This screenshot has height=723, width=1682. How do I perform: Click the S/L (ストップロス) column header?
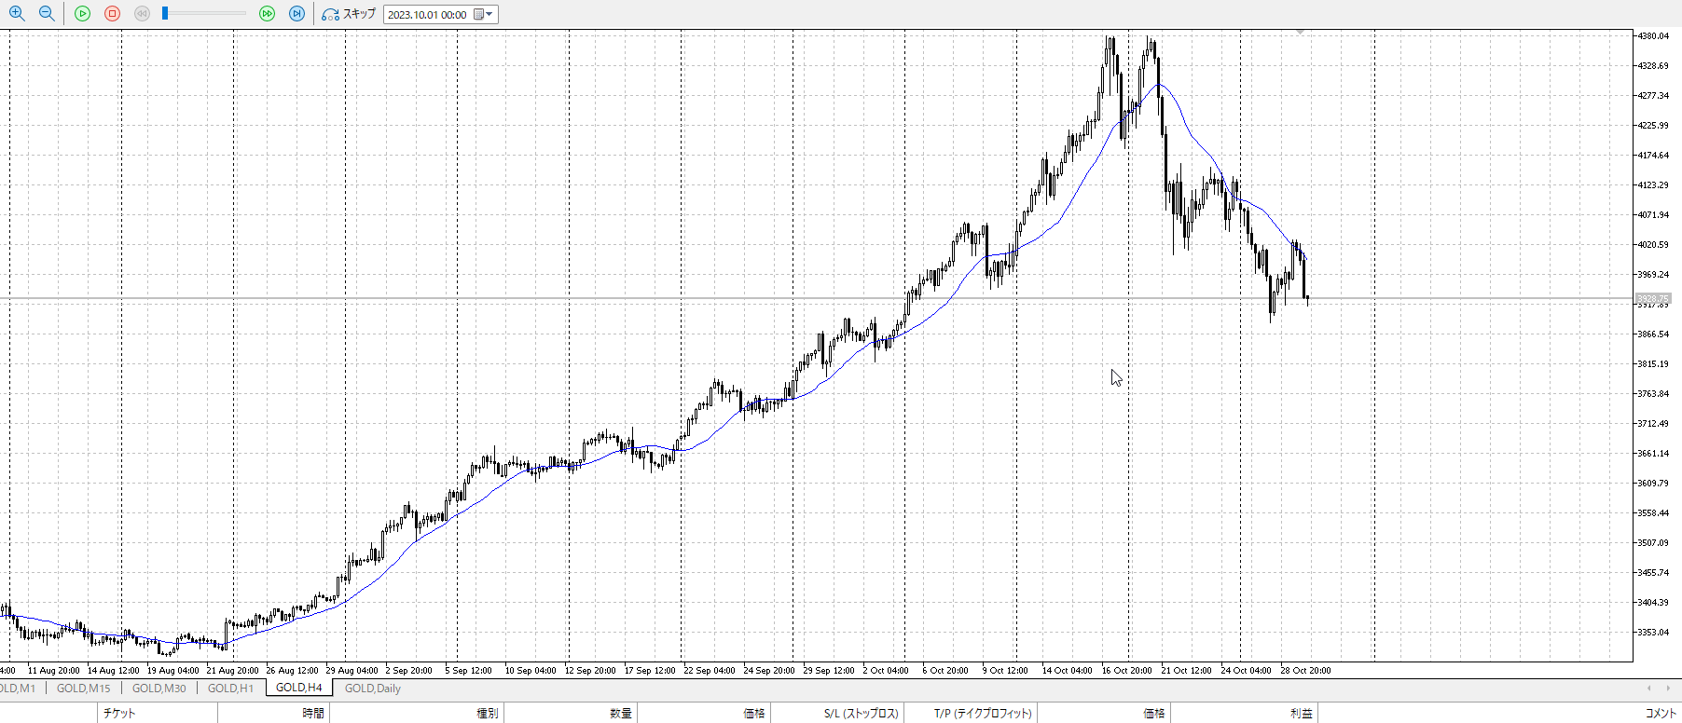pos(861,714)
